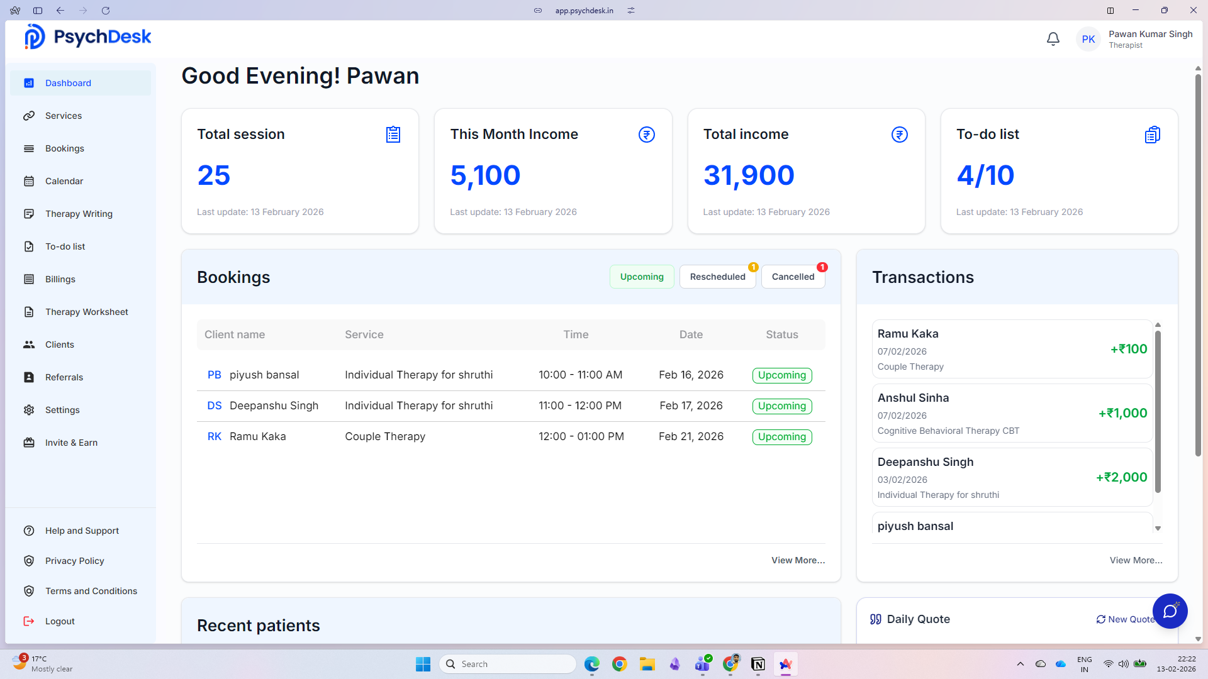This screenshot has height=679, width=1208.
Task: Switch to the Rescheduled bookings tab
Action: point(717,277)
